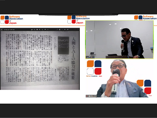Screen dimensions: 157x118
Task: Select the bottom close-up speaker video
Action: pos(119,78)
